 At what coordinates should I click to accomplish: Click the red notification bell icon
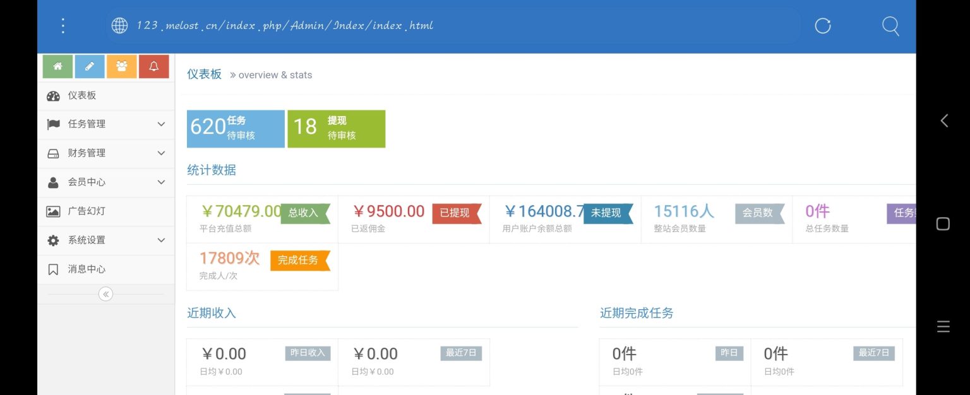pyautogui.click(x=153, y=66)
